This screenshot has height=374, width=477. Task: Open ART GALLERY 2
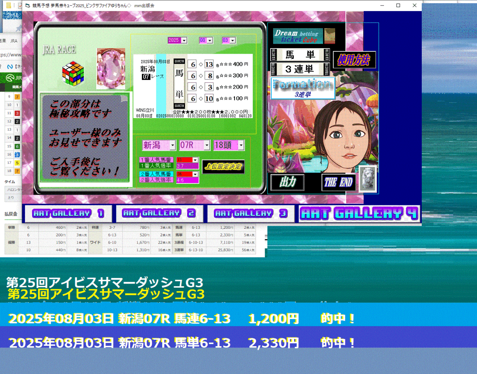(159, 214)
